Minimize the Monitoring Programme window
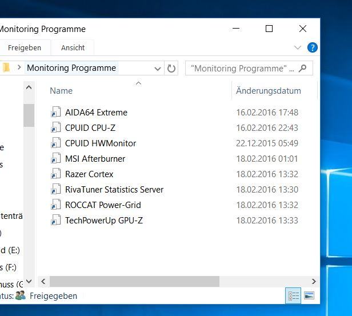352x316 pixels. (235, 29)
